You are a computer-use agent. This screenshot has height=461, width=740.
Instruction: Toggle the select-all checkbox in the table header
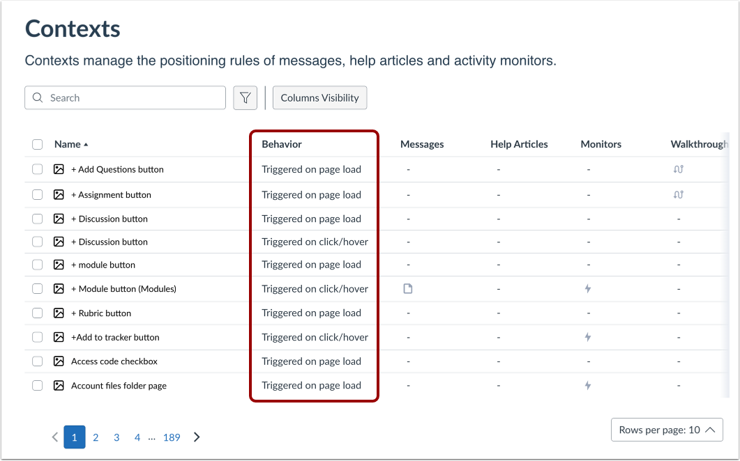pos(37,143)
